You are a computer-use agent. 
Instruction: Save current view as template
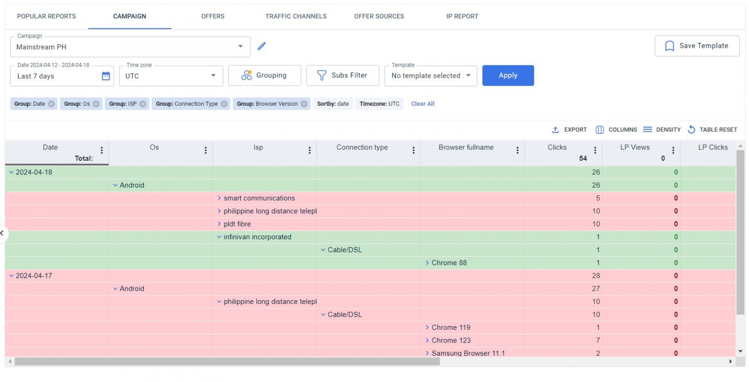pos(697,45)
